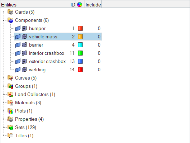Viewport: 190px width, 143px height.
Task: Click the Cards folder icon
Action: [10, 12]
